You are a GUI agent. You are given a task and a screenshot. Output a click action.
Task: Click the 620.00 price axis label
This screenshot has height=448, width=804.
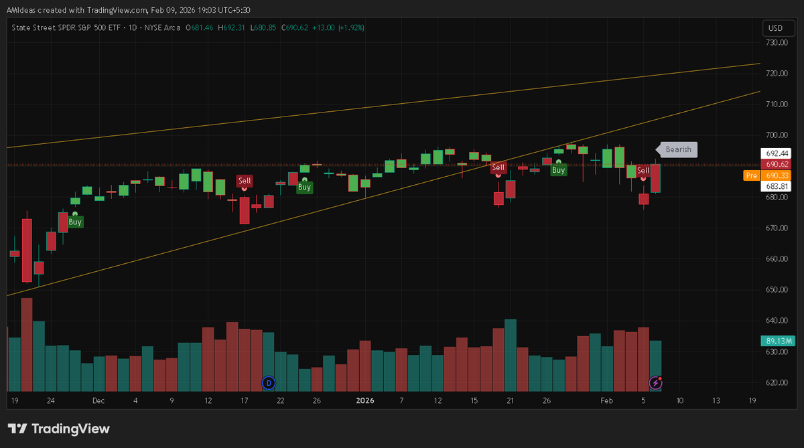coord(777,383)
